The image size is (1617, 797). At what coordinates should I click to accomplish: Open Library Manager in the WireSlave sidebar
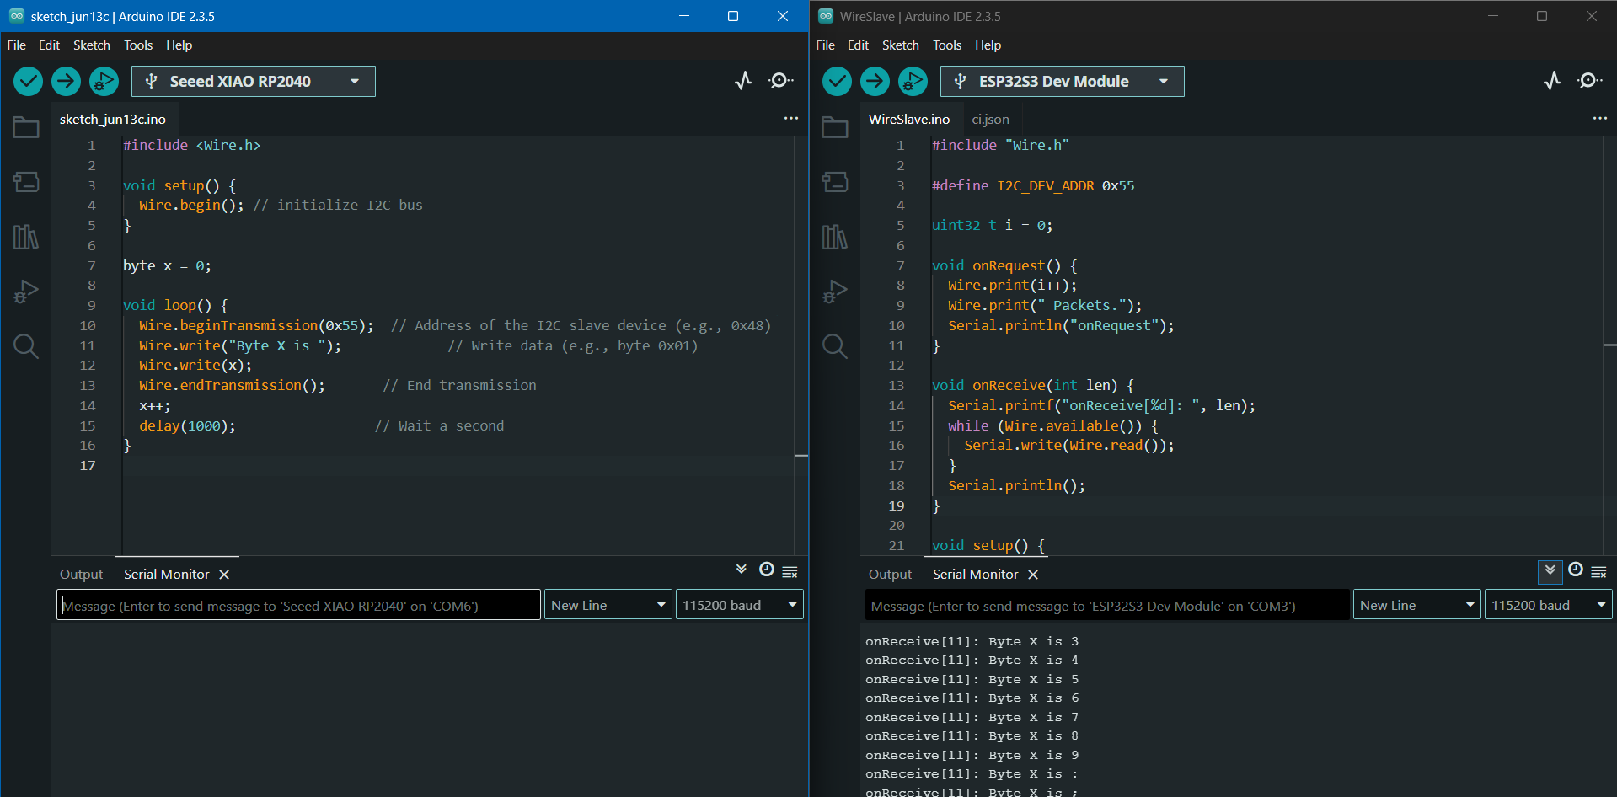click(x=835, y=237)
